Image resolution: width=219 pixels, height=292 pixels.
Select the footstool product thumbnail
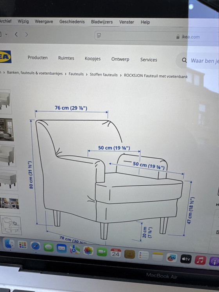(x=8, y=180)
